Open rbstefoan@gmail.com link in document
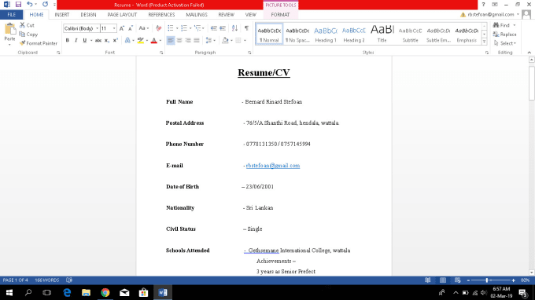Viewport: 535px width, 300px height. [273, 166]
